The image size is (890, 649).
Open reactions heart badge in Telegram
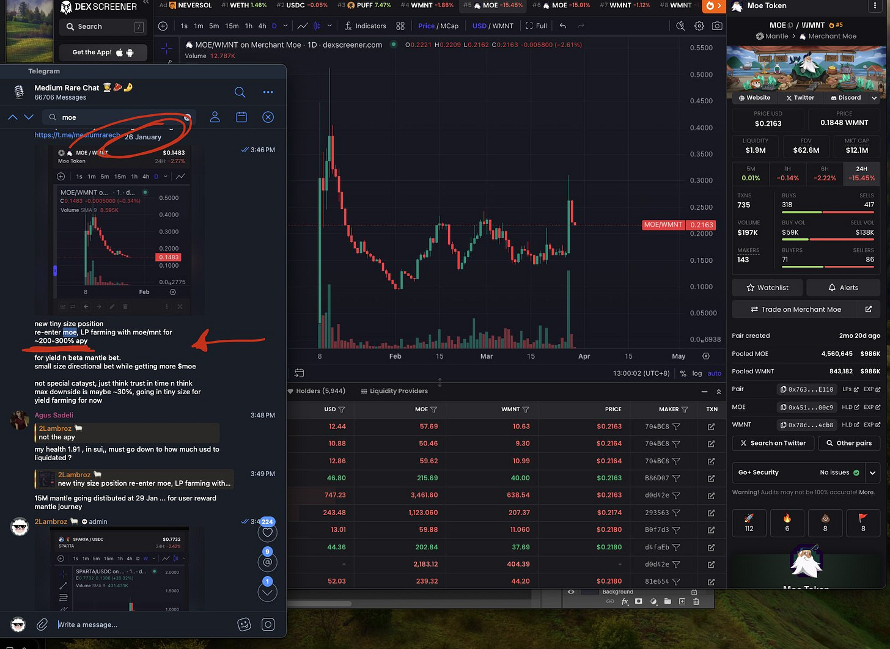(267, 532)
